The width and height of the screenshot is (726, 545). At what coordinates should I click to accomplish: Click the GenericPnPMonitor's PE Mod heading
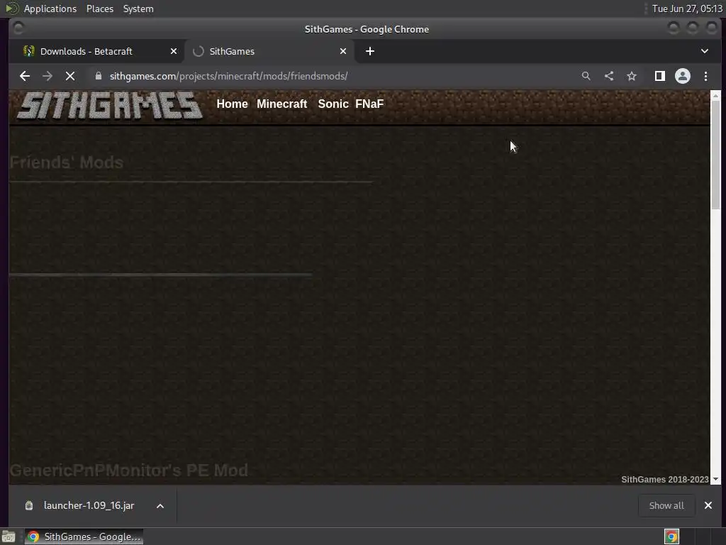129,470
